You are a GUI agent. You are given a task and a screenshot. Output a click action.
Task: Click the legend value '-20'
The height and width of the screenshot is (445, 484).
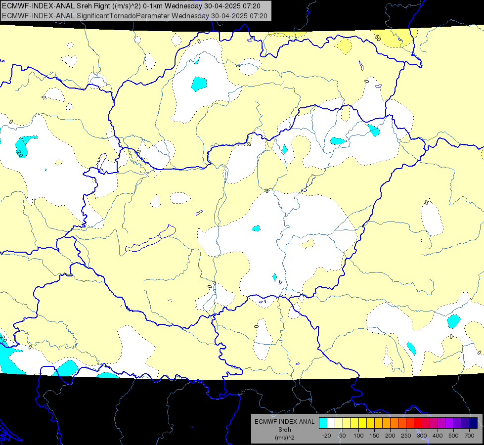326,436
